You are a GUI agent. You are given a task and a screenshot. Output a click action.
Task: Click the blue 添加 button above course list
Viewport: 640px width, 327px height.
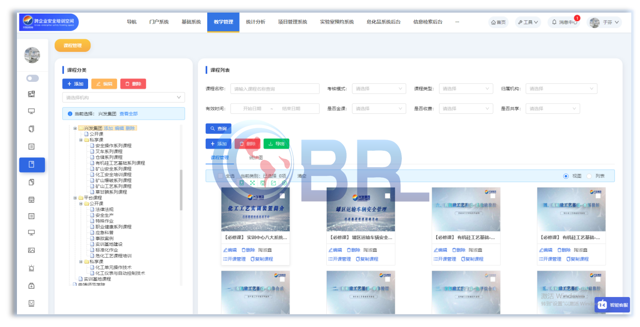click(218, 144)
